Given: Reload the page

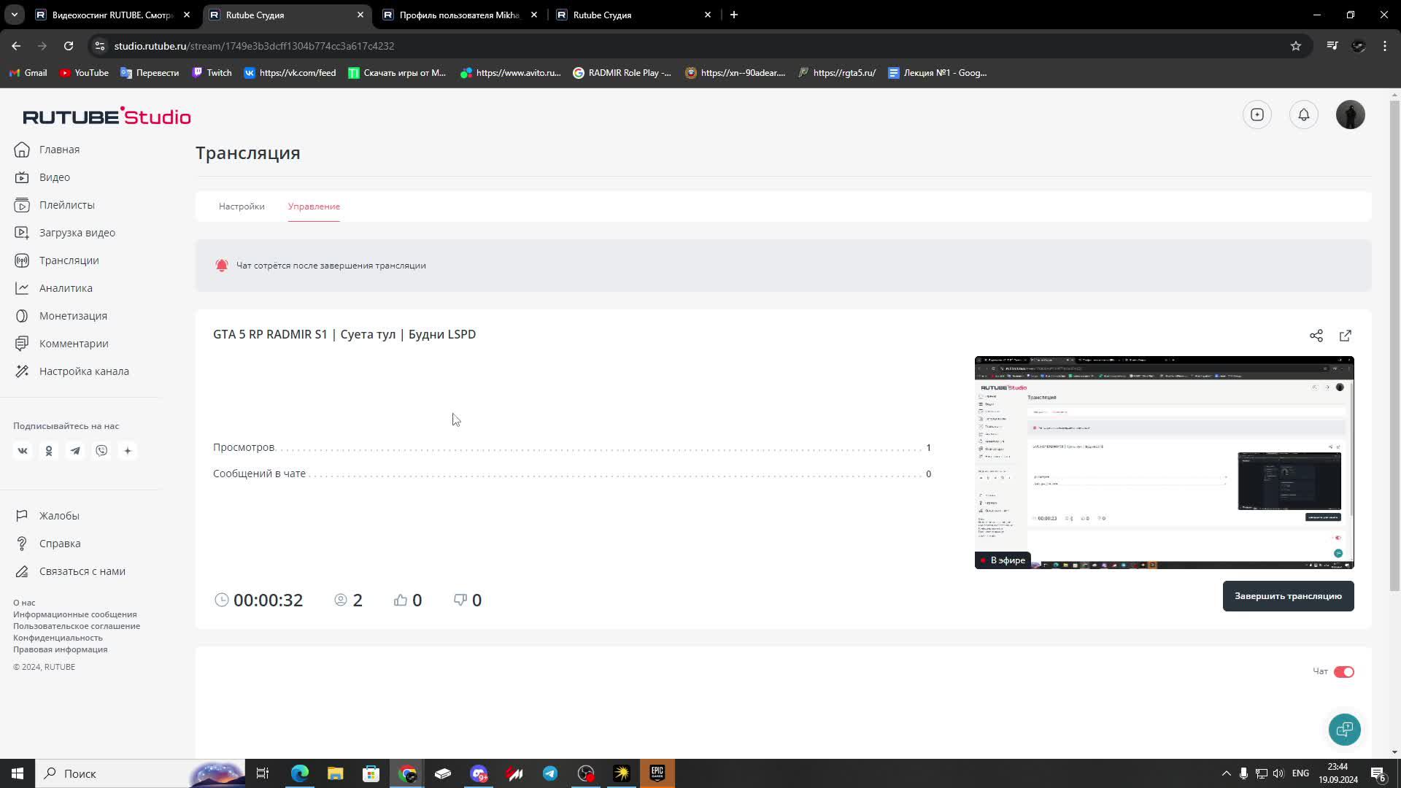Looking at the screenshot, I should click(69, 46).
